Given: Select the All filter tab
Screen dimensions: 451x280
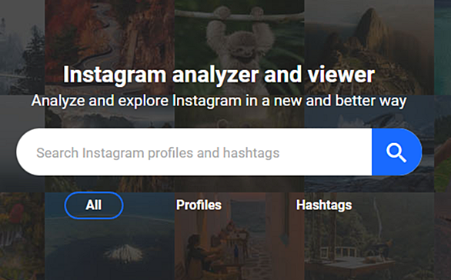Looking at the screenshot, I should pyautogui.click(x=94, y=205).
